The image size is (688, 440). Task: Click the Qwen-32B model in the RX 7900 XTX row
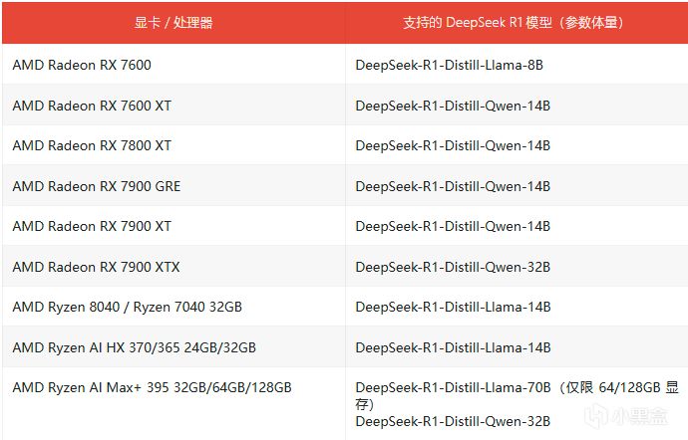point(453,267)
